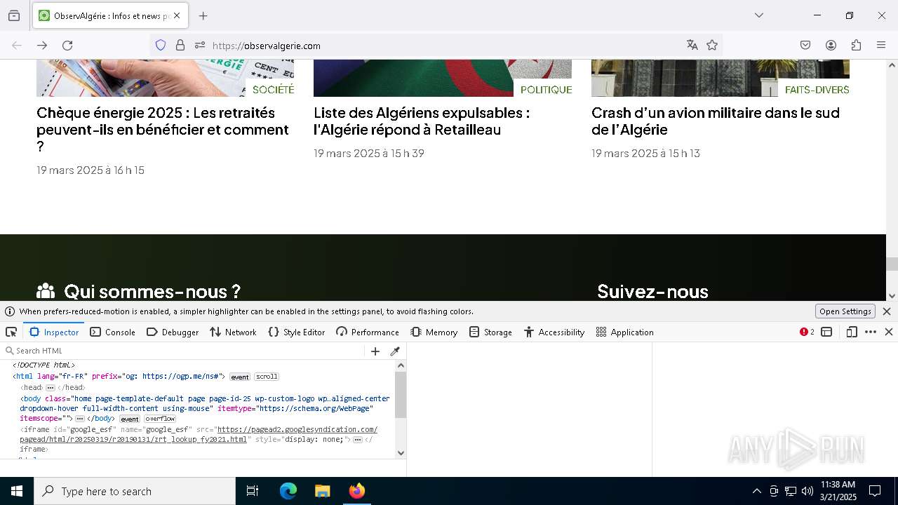This screenshot has width=898, height=505.
Task: Click the site permissions icon in the address bar
Action: (x=200, y=46)
